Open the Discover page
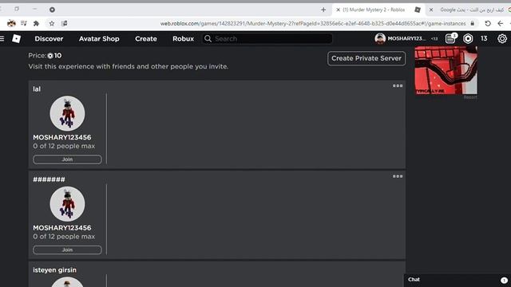 49,39
